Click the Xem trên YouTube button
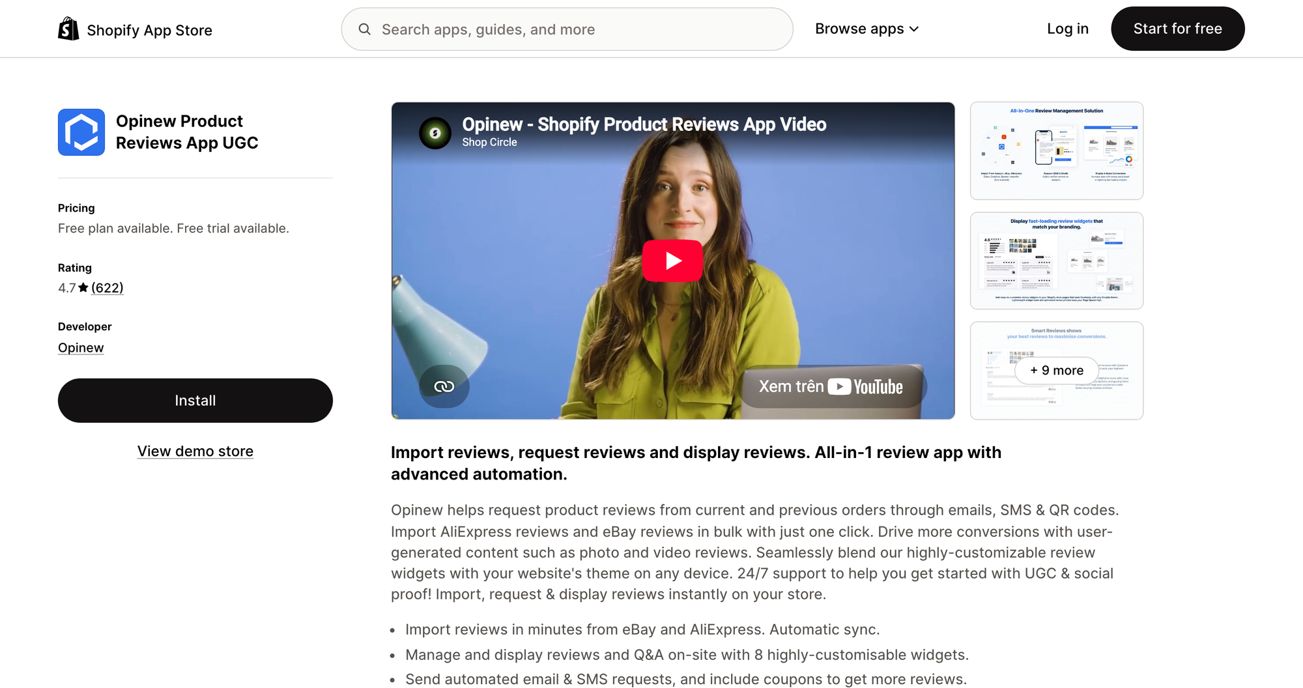Viewport: 1303px width, 688px height. (x=831, y=386)
